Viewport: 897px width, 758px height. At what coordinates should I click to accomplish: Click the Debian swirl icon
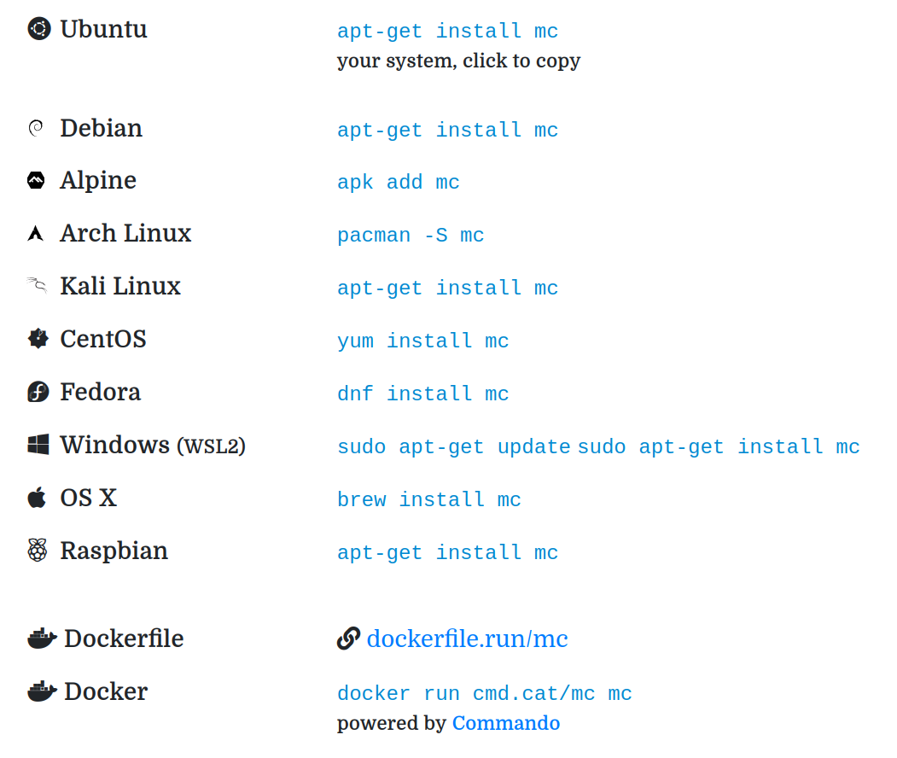[36, 129]
